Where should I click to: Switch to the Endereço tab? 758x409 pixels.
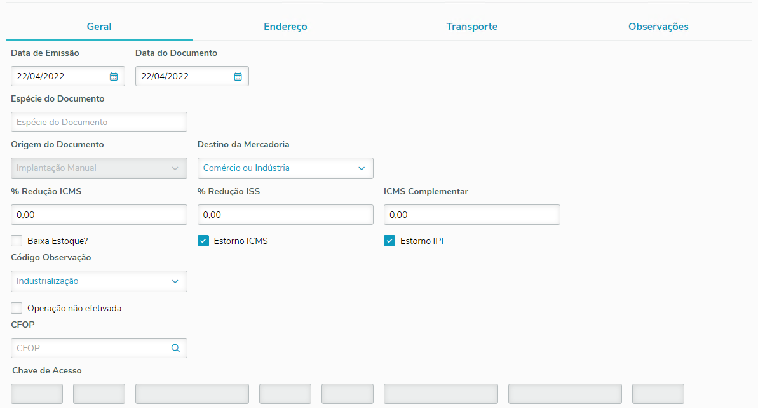(285, 27)
